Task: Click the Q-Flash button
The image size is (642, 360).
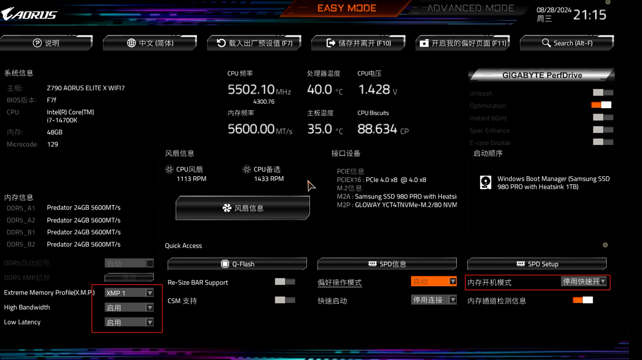Action: click(x=237, y=264)
